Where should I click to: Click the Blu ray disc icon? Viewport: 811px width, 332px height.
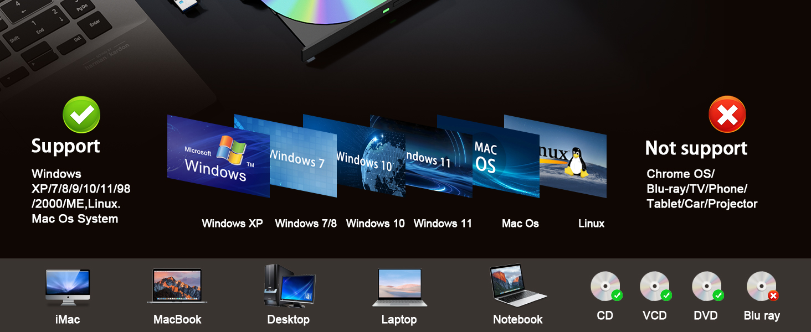tap(761, 287)
